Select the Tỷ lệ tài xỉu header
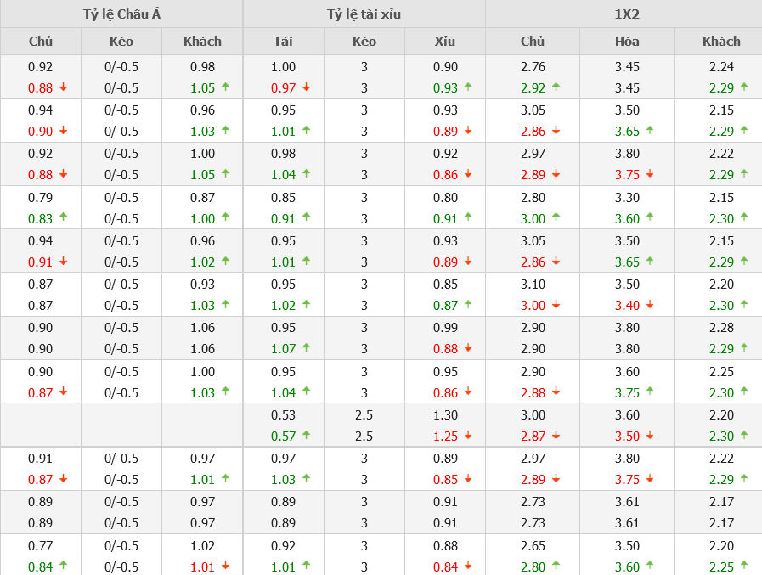 coord(364,14)
